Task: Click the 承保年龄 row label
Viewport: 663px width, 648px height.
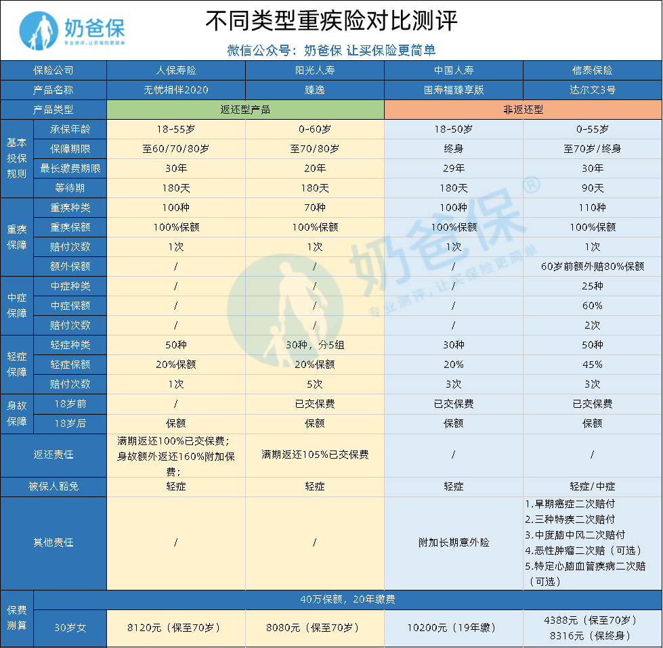Action: pyautogui.click(x=70, y=129)
